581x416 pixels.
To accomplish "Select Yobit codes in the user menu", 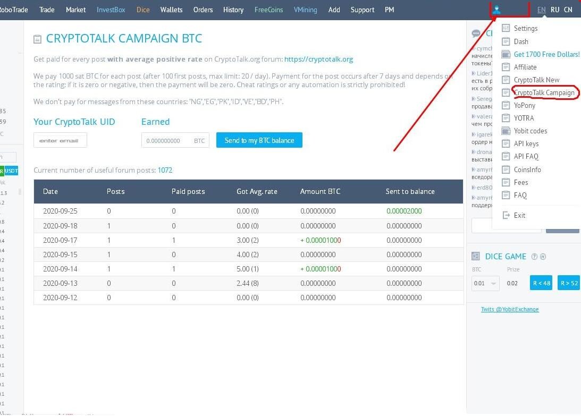I will 531,131.
